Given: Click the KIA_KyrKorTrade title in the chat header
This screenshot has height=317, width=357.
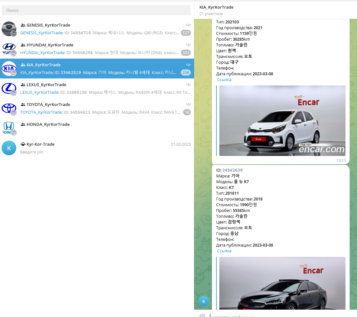Looking at the screenshot, I should pos(216,7).
